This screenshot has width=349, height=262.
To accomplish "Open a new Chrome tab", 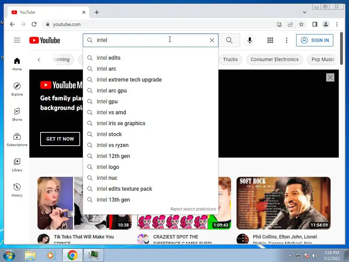I will (x=96, y=12).
